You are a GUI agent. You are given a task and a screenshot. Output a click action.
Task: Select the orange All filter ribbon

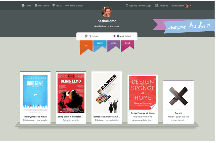[86, 46]
